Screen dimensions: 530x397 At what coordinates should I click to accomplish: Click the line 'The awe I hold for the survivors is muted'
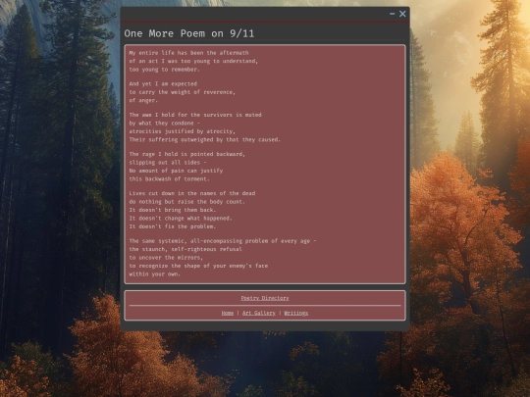195,115
